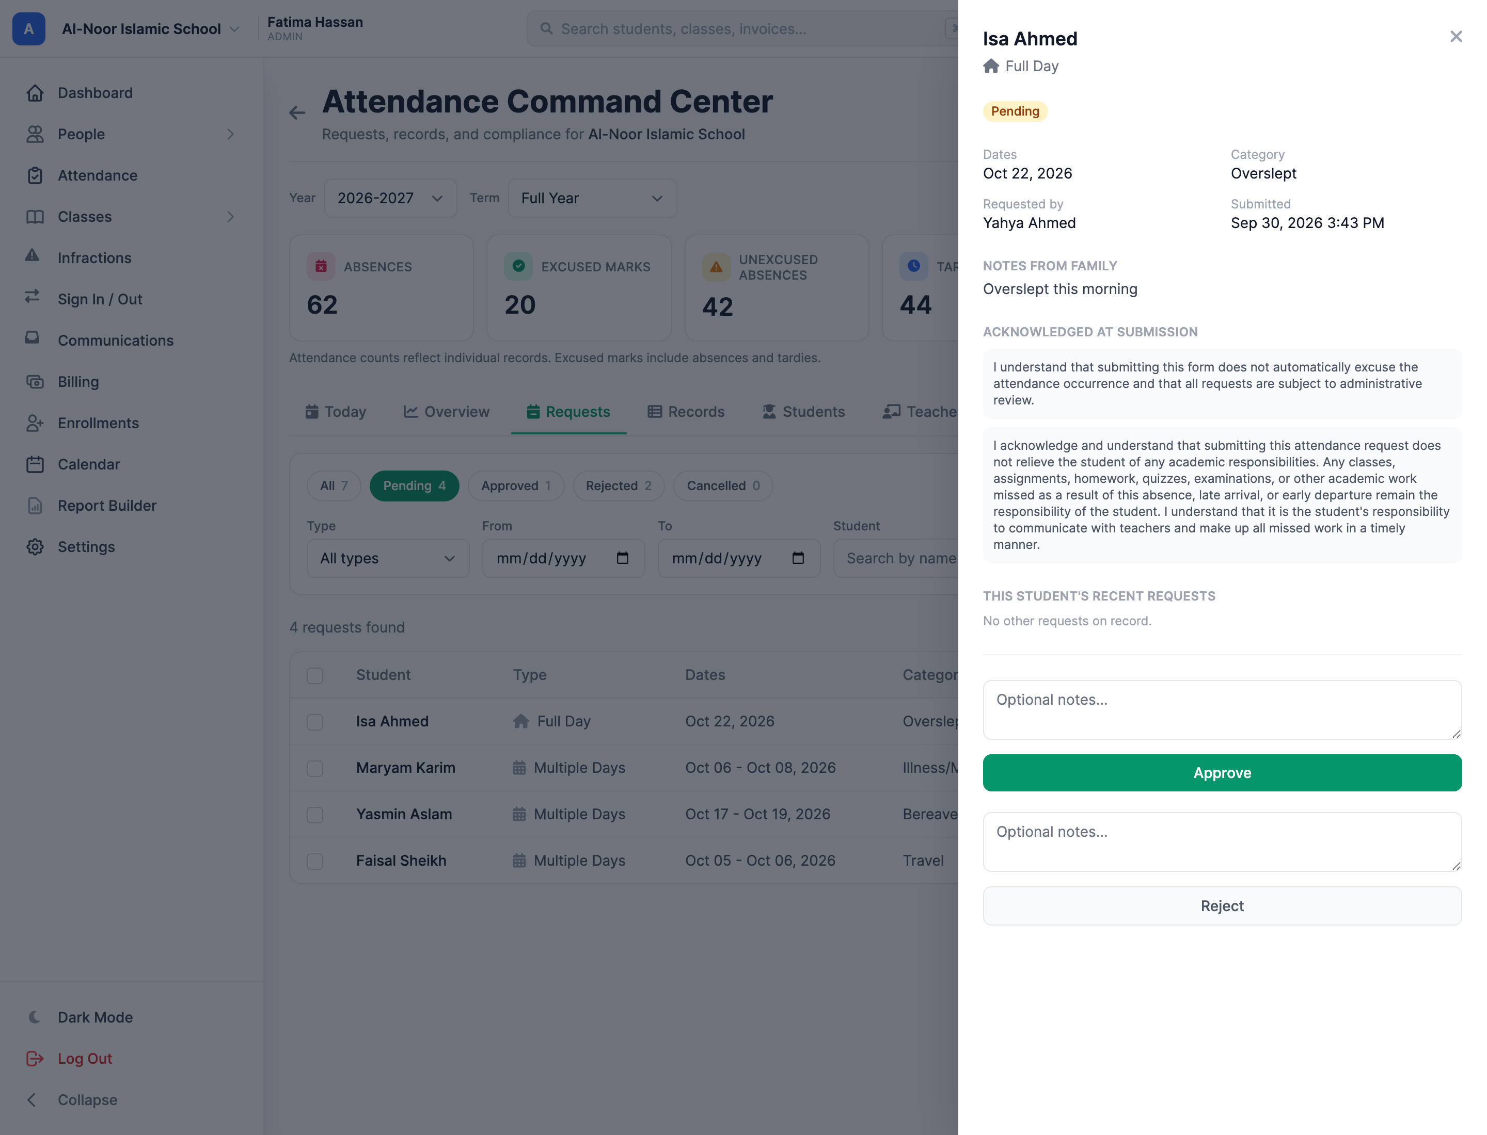Filter by Rejected requests

point(619,486)
